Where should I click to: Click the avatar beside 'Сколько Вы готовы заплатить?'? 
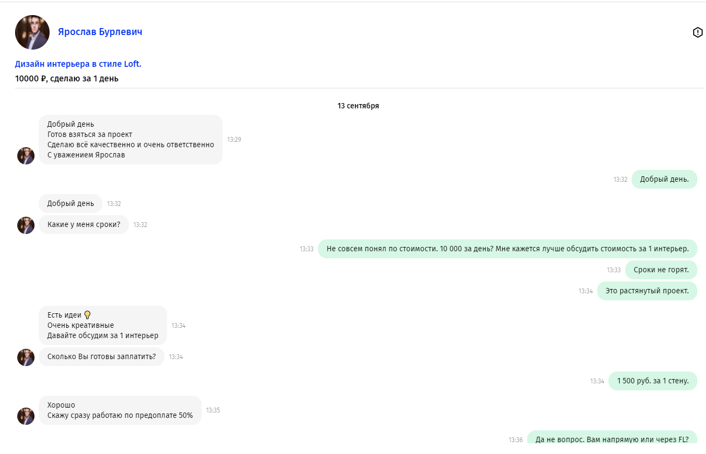[x=26, y=357]
